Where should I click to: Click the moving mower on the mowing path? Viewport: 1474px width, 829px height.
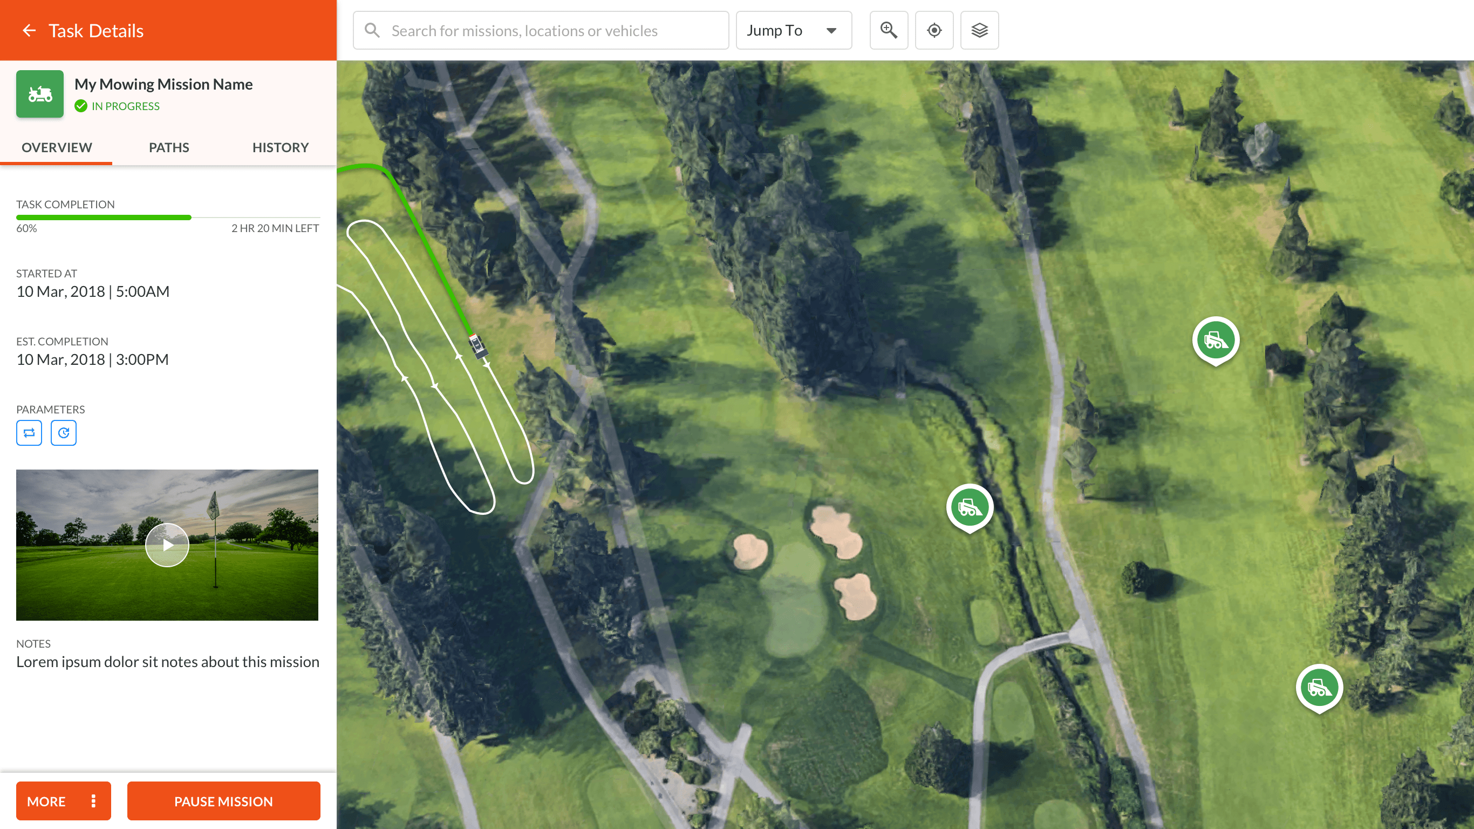(x=477, y=346)
